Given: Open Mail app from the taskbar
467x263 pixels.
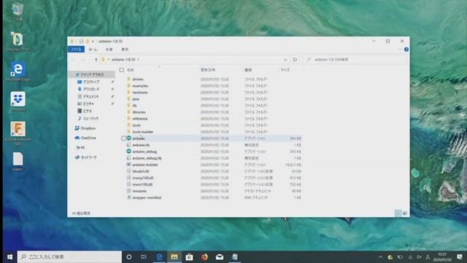Looking at the screenshot, I should (x=220, y=256).
